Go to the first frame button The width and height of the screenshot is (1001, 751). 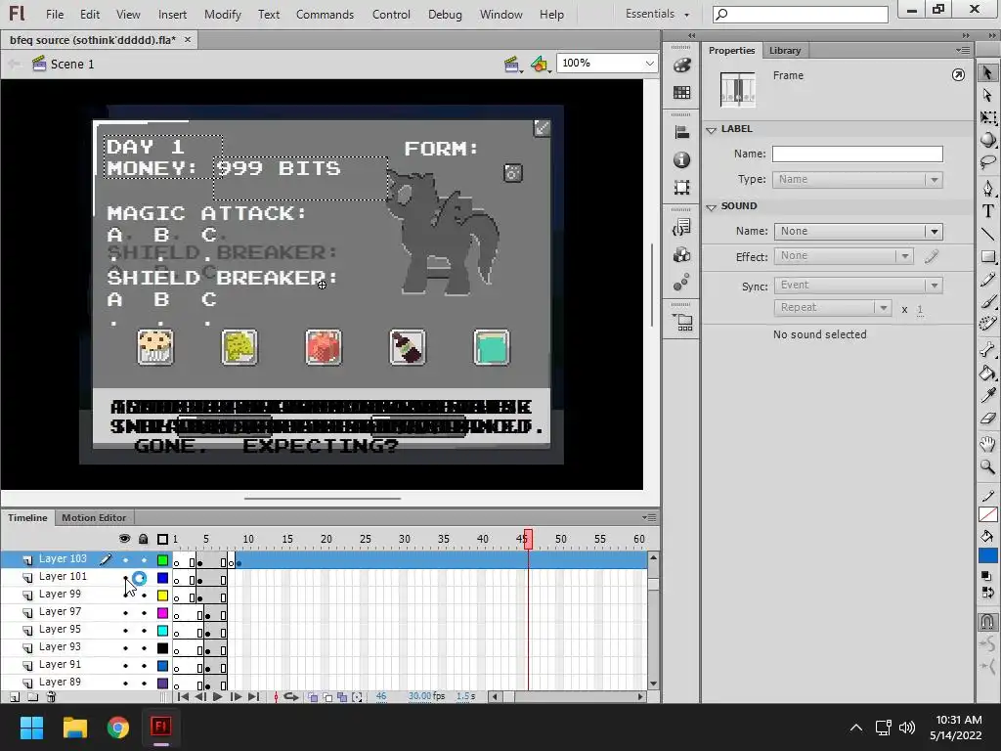click(x=183, y=696)
